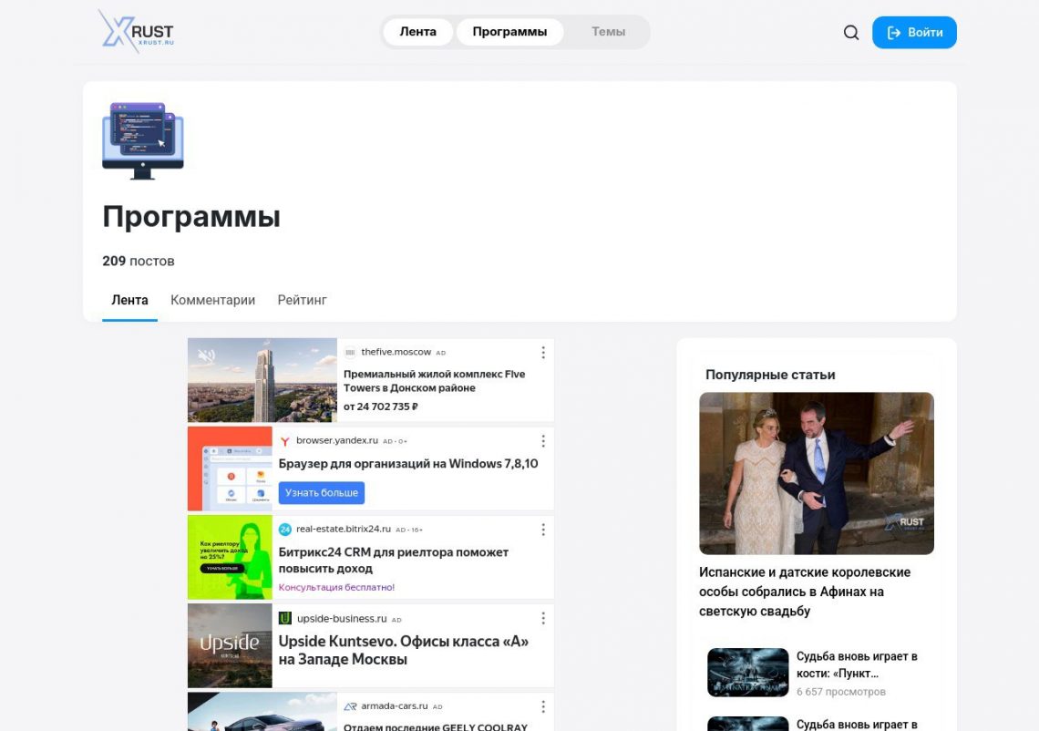Click the browser.yandex.ru domain label
Viewport: 1039px width, 731px height.
pyautogui.click(x=337, y=441)
